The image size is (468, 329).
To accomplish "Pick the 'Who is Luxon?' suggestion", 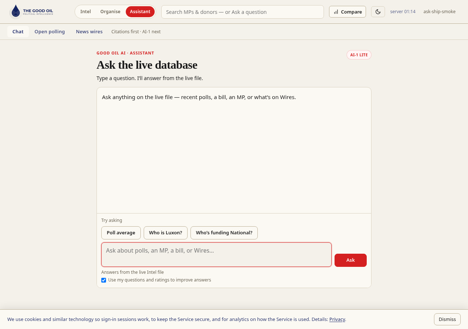I will point(166,233).
